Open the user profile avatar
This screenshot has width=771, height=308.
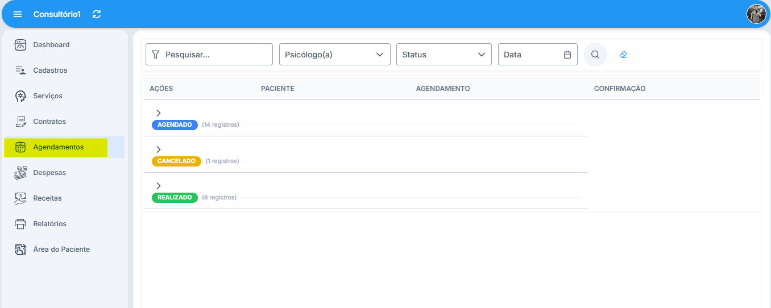click(756, 14)
